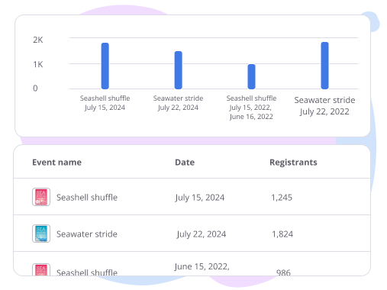The image size is (387, 290).
Task: Click the July 22, 2024 date cell
Action: point(202,234)
